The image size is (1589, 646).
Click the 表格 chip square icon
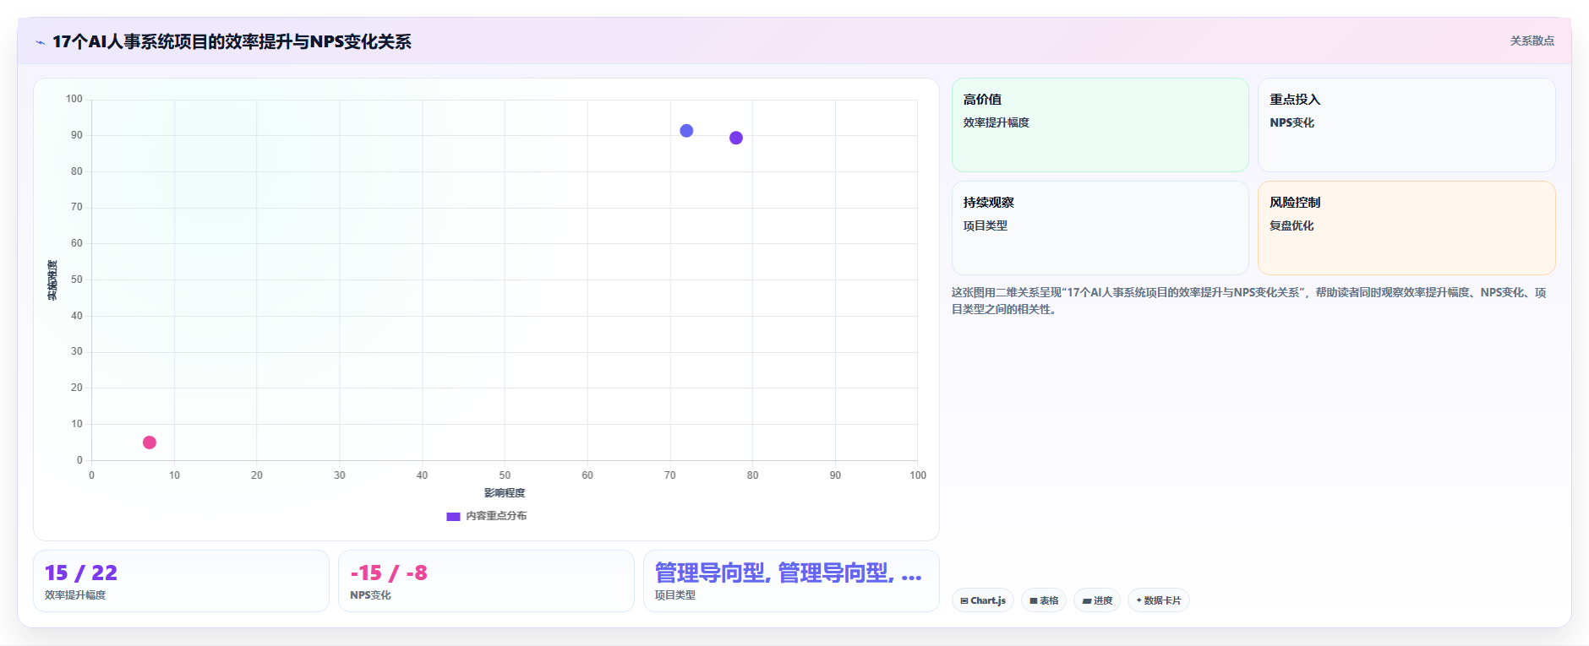(x=1033, y=601)
